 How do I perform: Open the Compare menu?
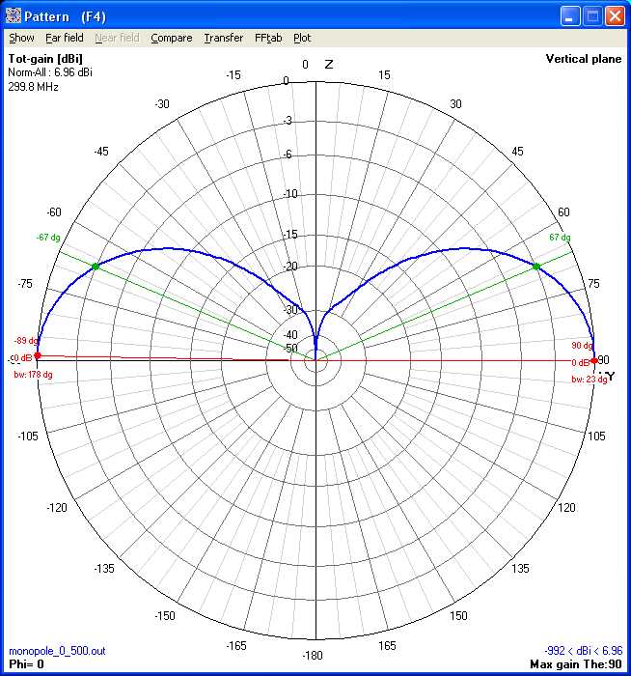point(172,38)
